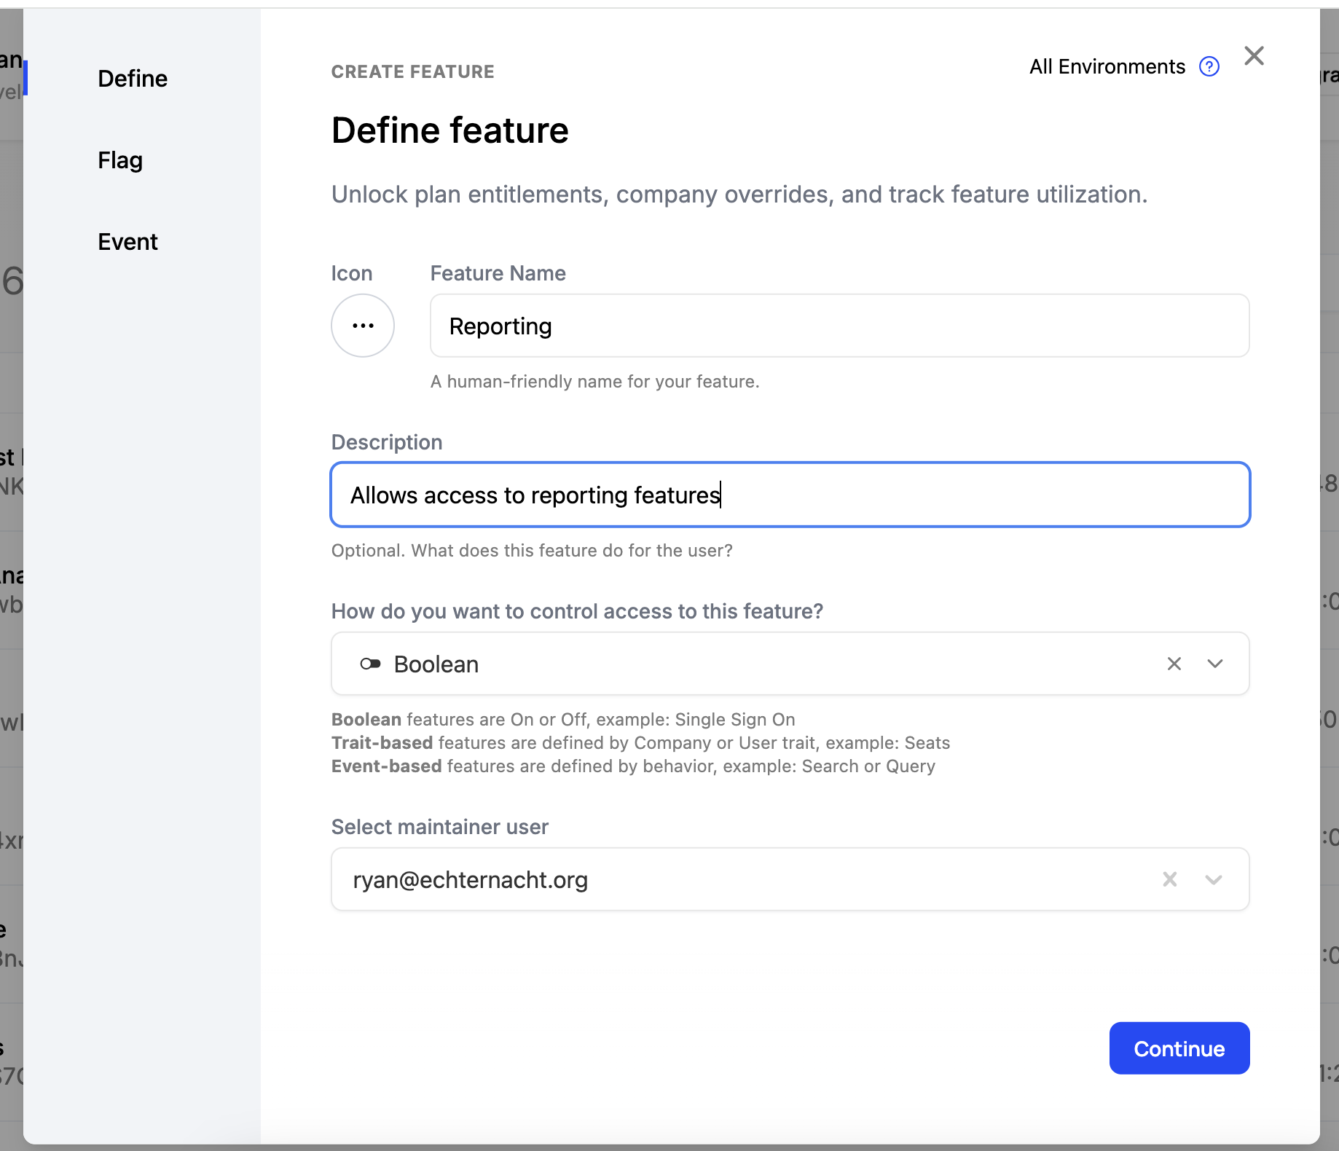1339x1151 pixels.
Task: Switch to the Event step
Action: (x=127, y=242)
